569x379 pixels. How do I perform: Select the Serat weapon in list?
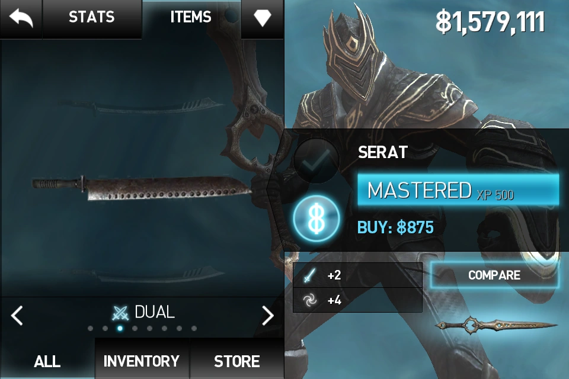pyautogui.click(x=142, y=188)
